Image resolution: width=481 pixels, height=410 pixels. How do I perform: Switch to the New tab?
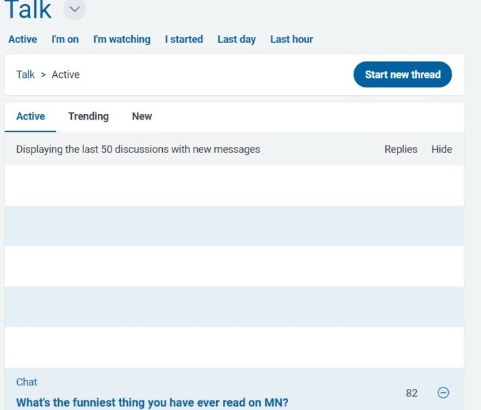(x=142, y=116)
